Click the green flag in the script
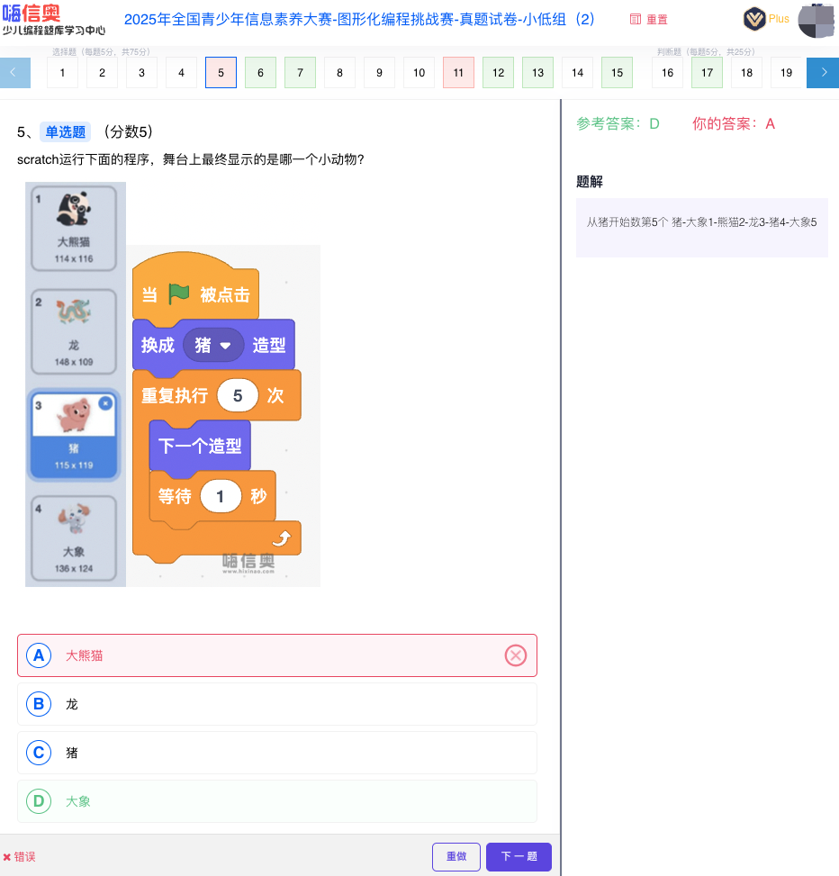Image resolution: width=839 pixels, height=876 pixels. [x=179, y=294]
